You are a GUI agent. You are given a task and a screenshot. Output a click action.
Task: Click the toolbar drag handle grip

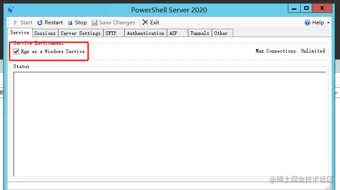pos(9,23)
